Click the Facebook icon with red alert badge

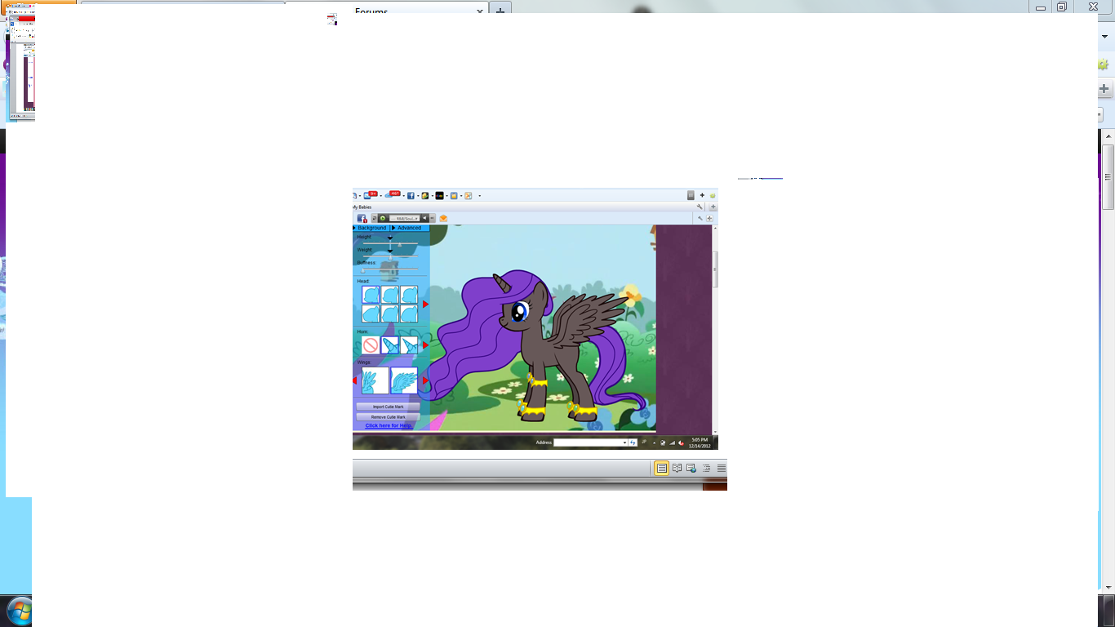point(362,218)
